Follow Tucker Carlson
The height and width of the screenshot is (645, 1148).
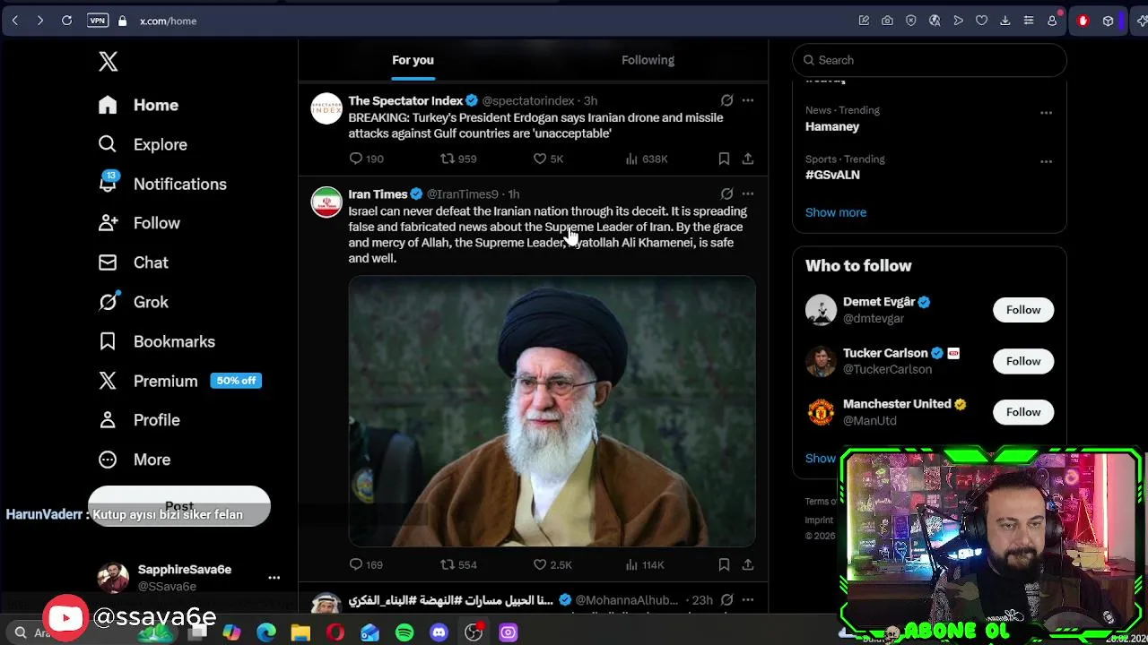pos(1023,361)
